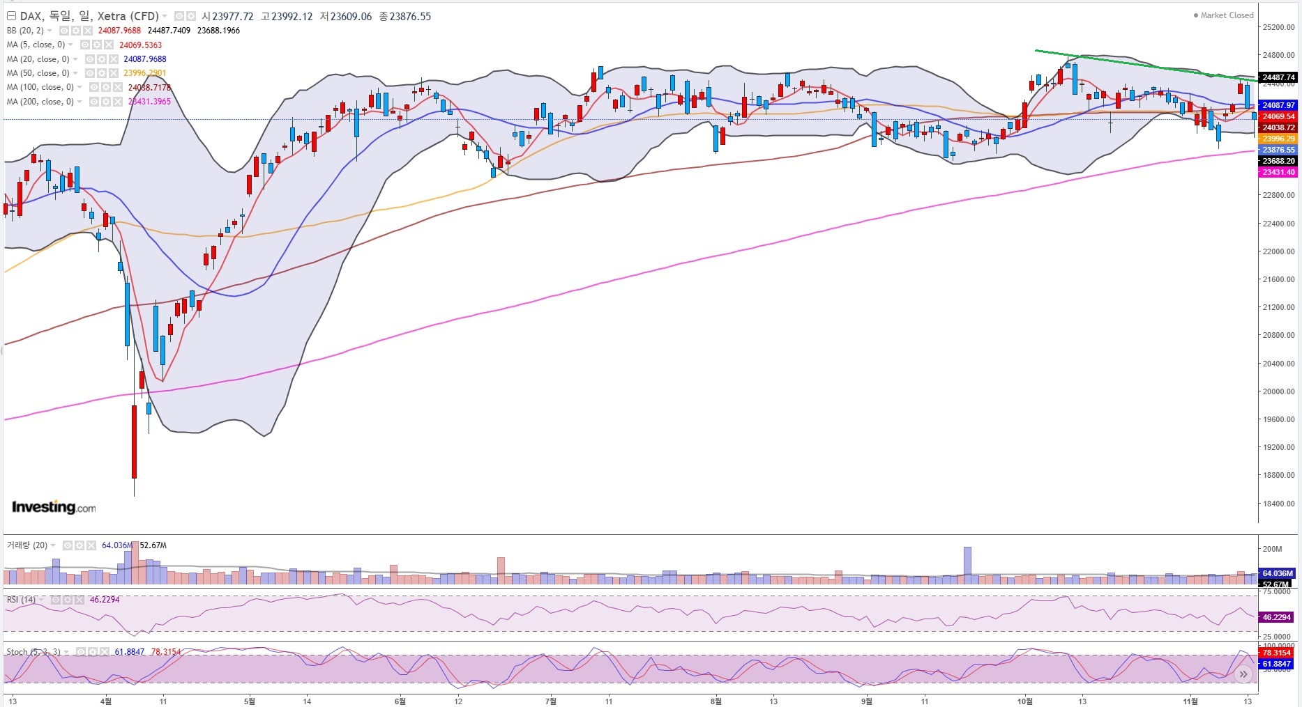1302x707 pixels.
Task: Click the orange 23996.29 MA50 price label
Action: click(1278, 139)
